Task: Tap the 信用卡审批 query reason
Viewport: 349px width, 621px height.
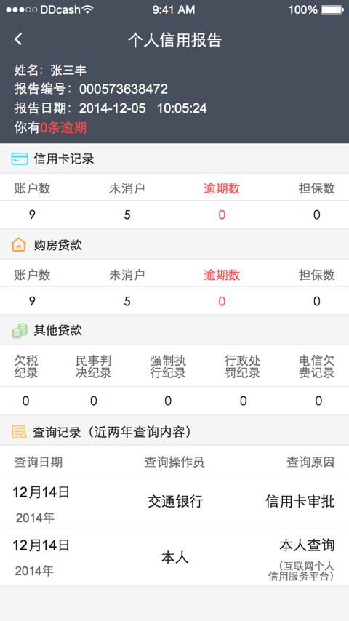Action: [x=300, y=502]
